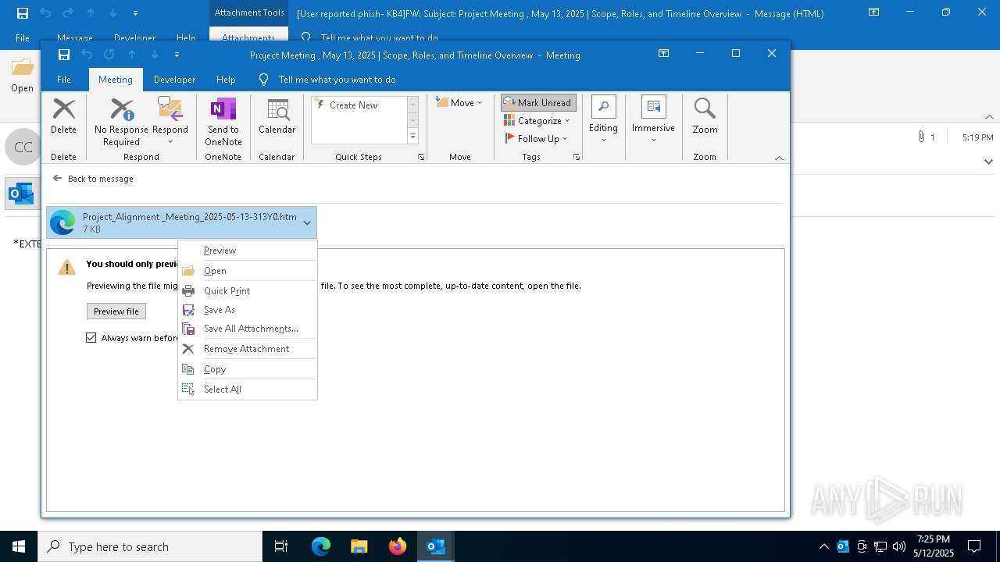Click the network tray icon

point(880,546)
